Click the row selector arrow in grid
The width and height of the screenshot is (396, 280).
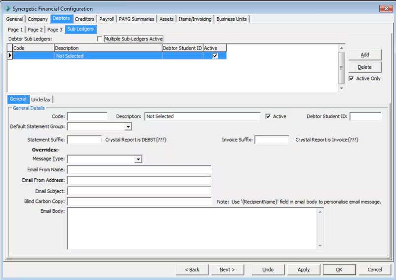coord(10,55)
